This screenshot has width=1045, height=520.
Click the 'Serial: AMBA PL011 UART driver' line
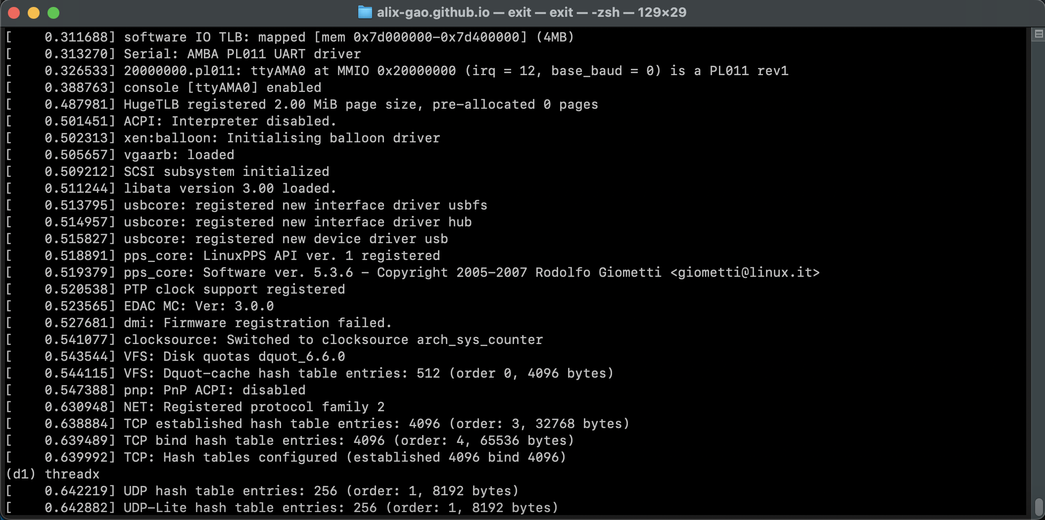[184, 54]
